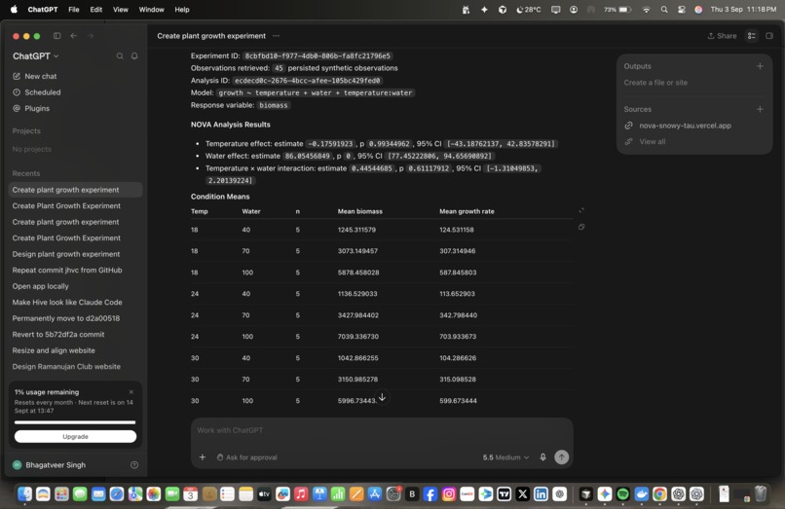Focus the Work with ChatGPT input
The width and height of the screenshot is (785, 509).
[x=382, y=430]
